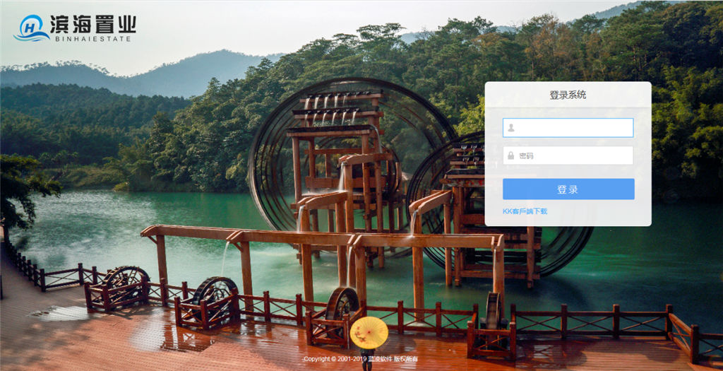Focus the 密码 password input field
This screenshot has width=723, height=371.
(x=573, y=155)
